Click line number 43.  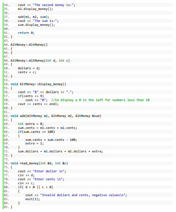[7, 41]
